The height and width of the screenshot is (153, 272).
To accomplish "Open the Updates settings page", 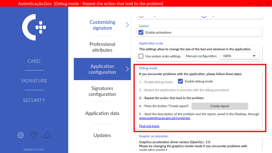I will (x=102, y=135).
